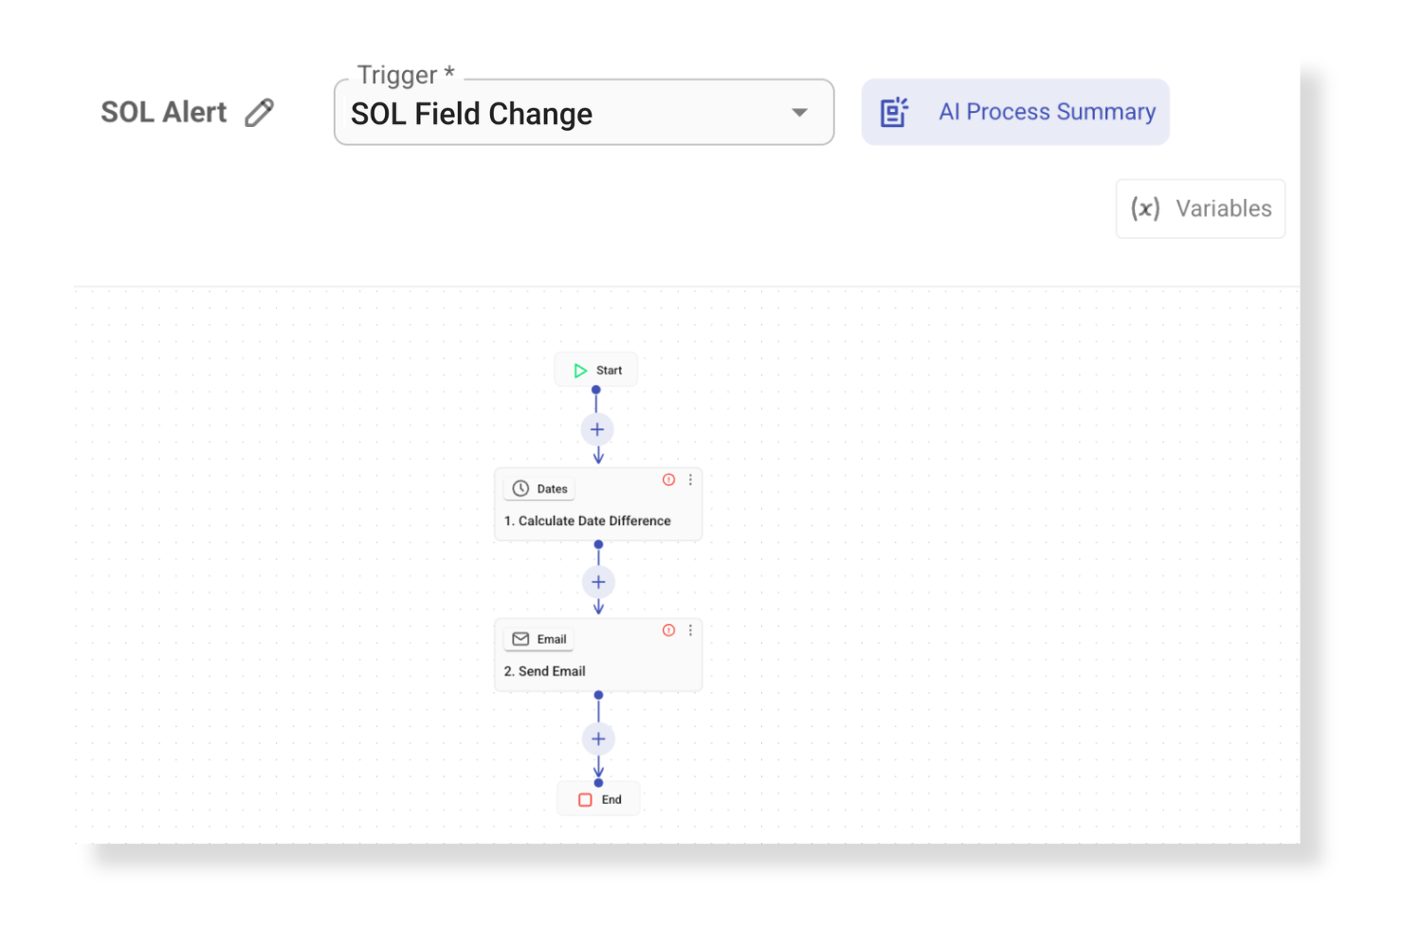Click the warning icon on Dates step
The width and height of the screenshot is (1422, 948).
click(x=668, y=480)
